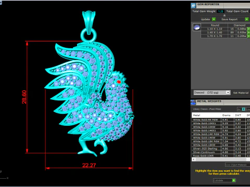This screenshot has height=187, width=250.
Task: Select the White Gold:18K PdW row
Action: pos(221,141)
